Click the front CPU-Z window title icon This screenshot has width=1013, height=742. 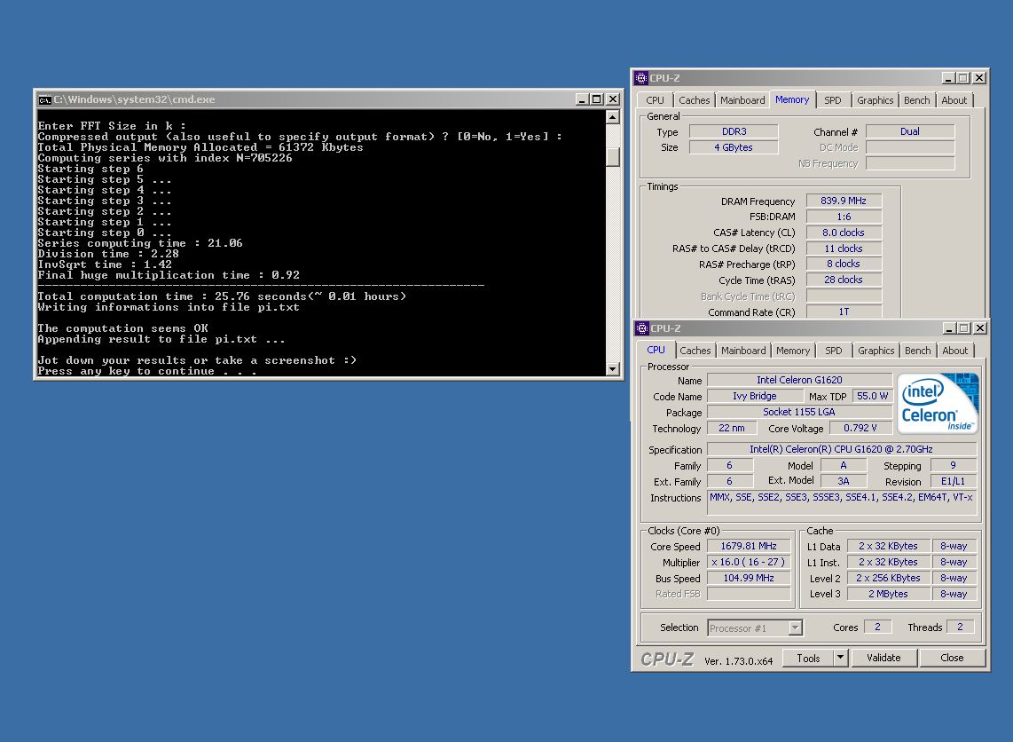coord(642,328)
